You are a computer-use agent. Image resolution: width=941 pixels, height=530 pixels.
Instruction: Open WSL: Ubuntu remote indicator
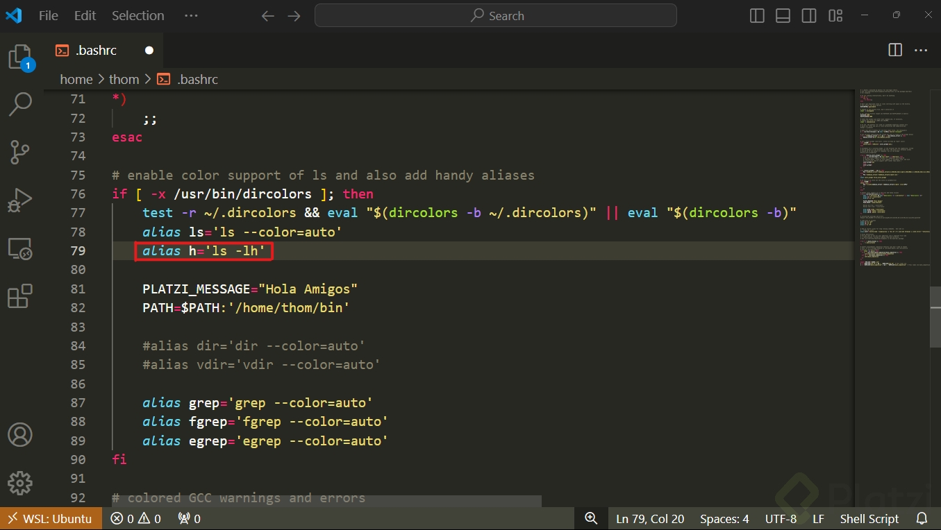[51, 518]
